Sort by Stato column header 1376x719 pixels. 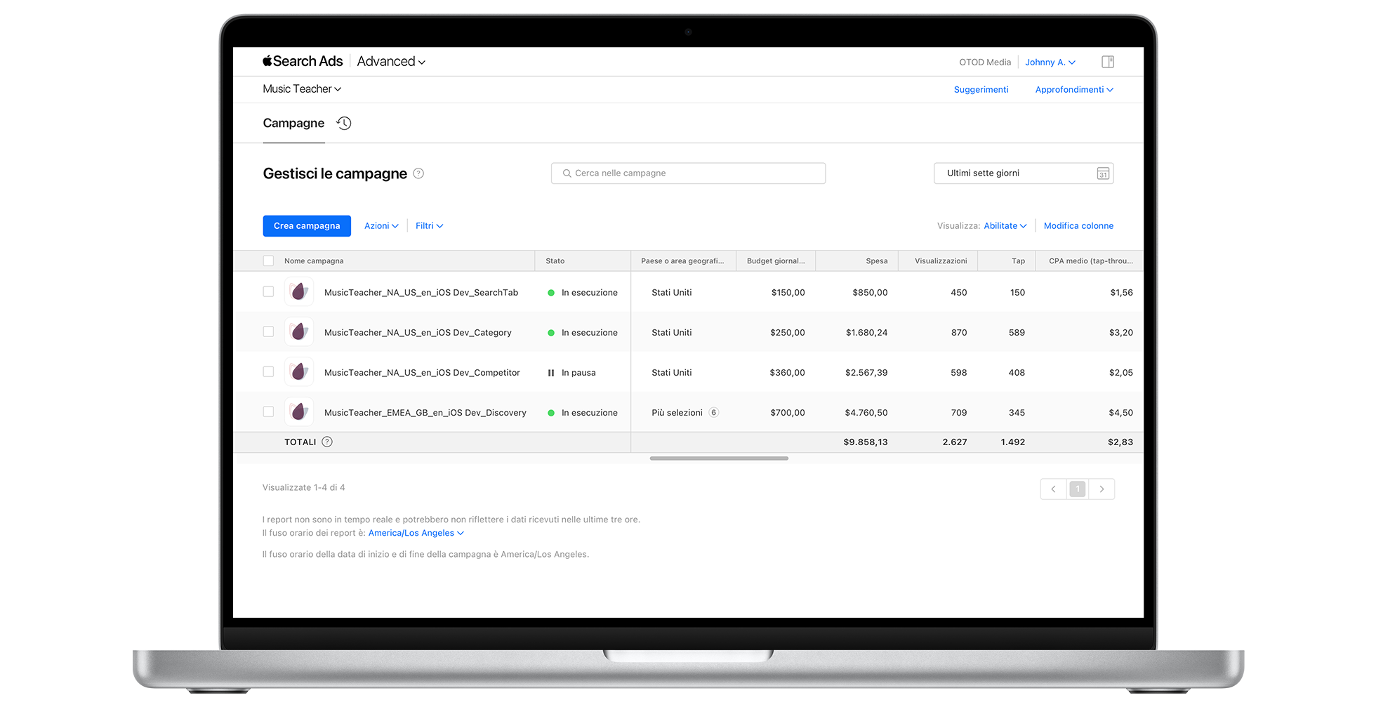[555, 260]
